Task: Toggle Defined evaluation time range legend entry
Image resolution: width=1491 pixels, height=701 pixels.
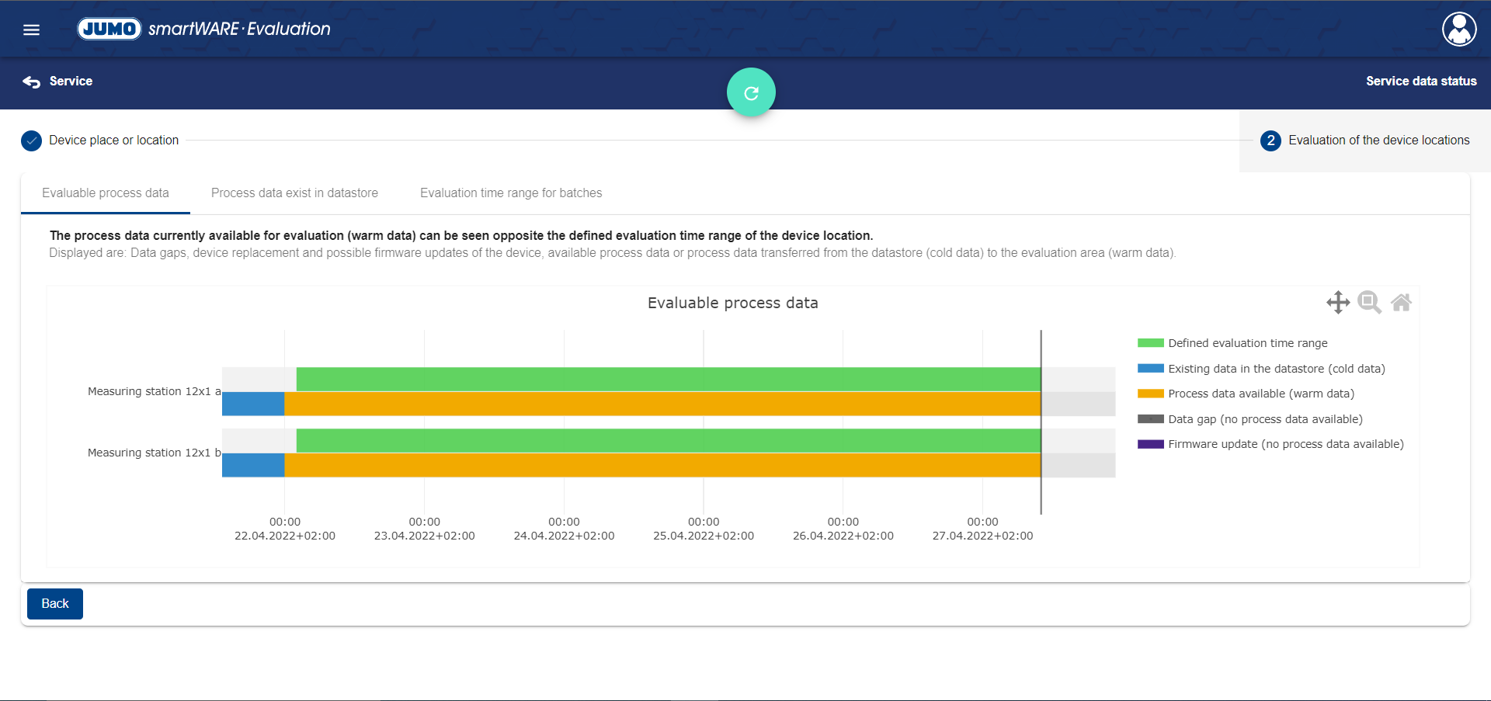Action: [1247, 343]
